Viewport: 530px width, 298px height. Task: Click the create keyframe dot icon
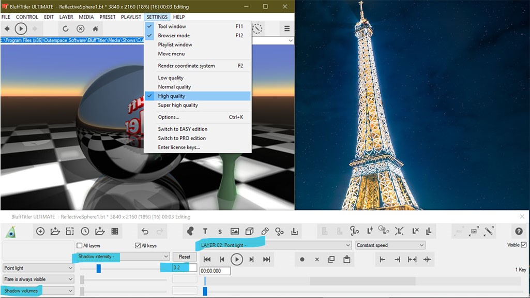point(302,259)
